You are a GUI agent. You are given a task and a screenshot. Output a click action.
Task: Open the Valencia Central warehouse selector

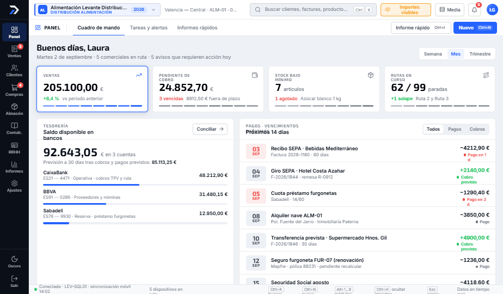[x=201, y=10]
